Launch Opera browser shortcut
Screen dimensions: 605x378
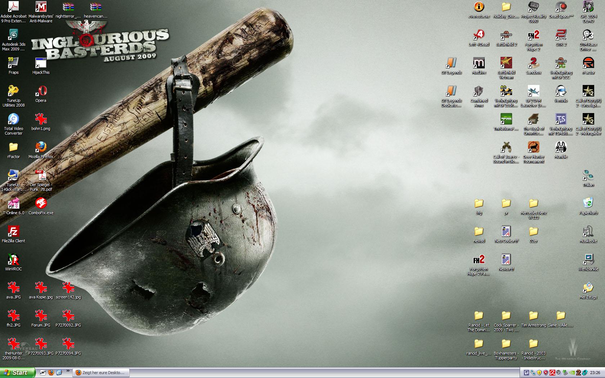point(41,94)
